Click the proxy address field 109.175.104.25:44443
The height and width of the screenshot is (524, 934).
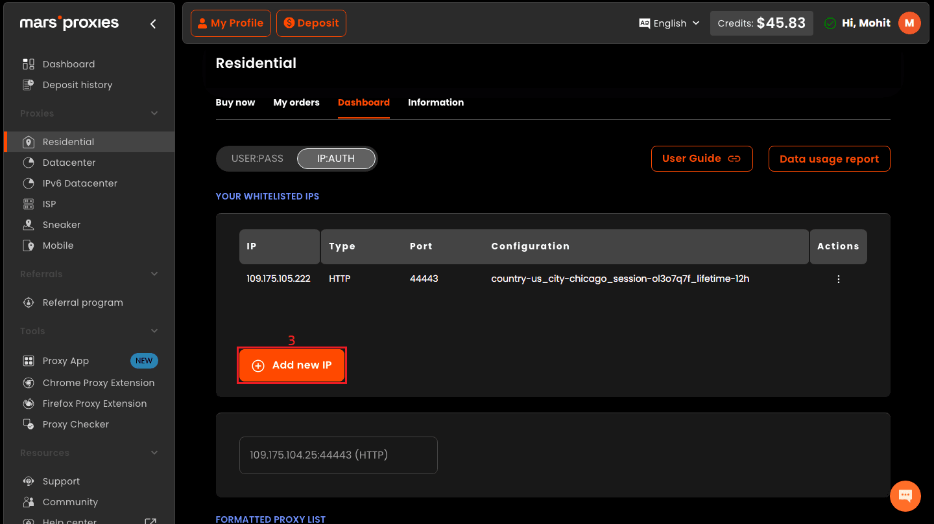(338, 455)
